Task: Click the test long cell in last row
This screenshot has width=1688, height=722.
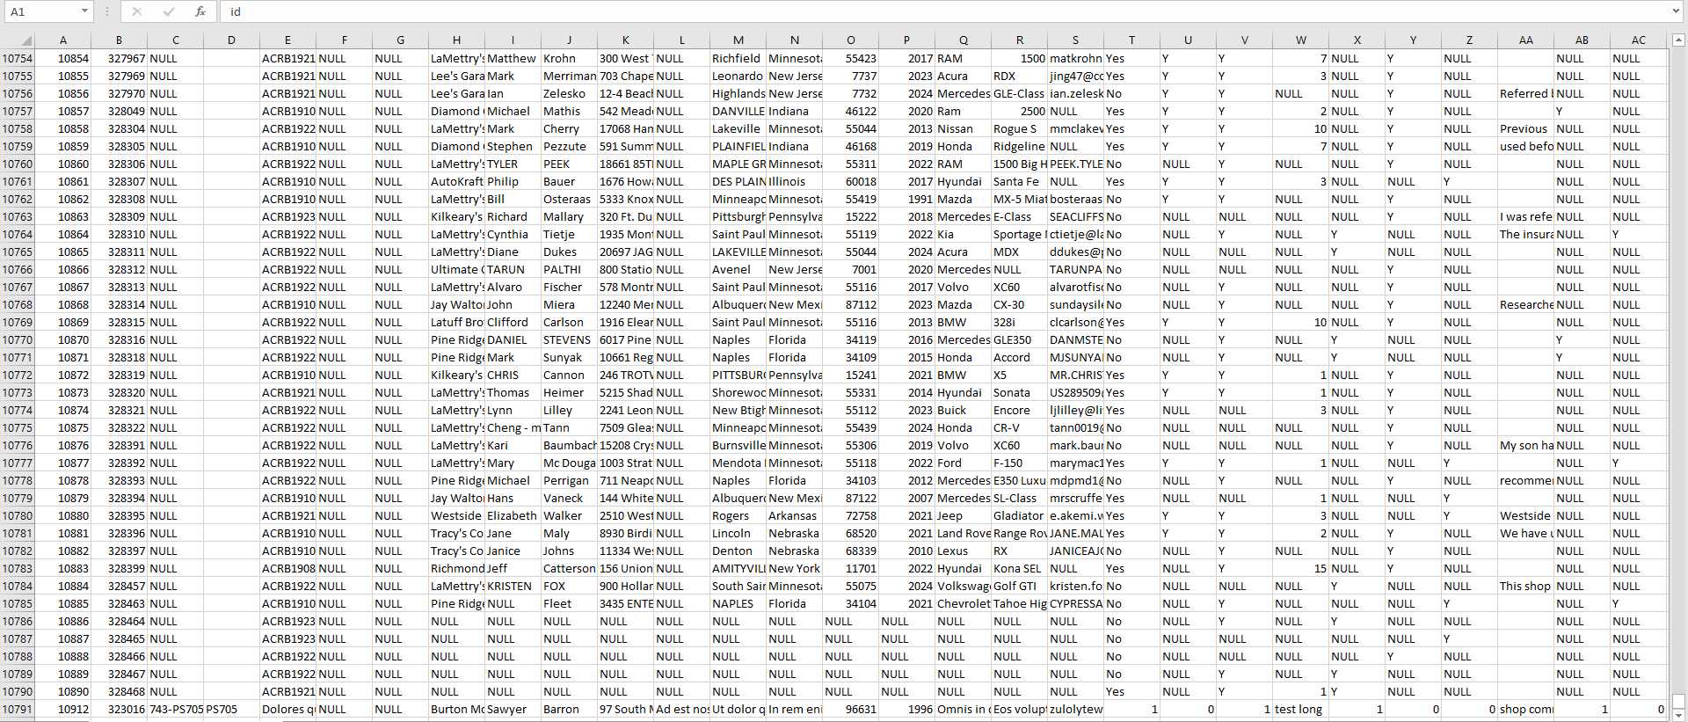Action: tap(1300, 709)
